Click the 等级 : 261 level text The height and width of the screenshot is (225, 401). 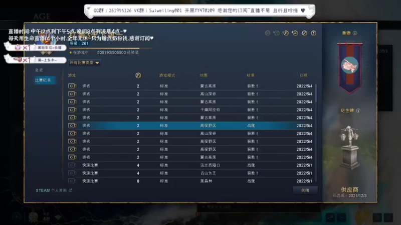pos(79,43)
